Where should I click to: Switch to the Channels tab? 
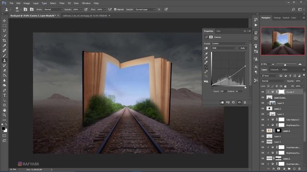(274, 70)
